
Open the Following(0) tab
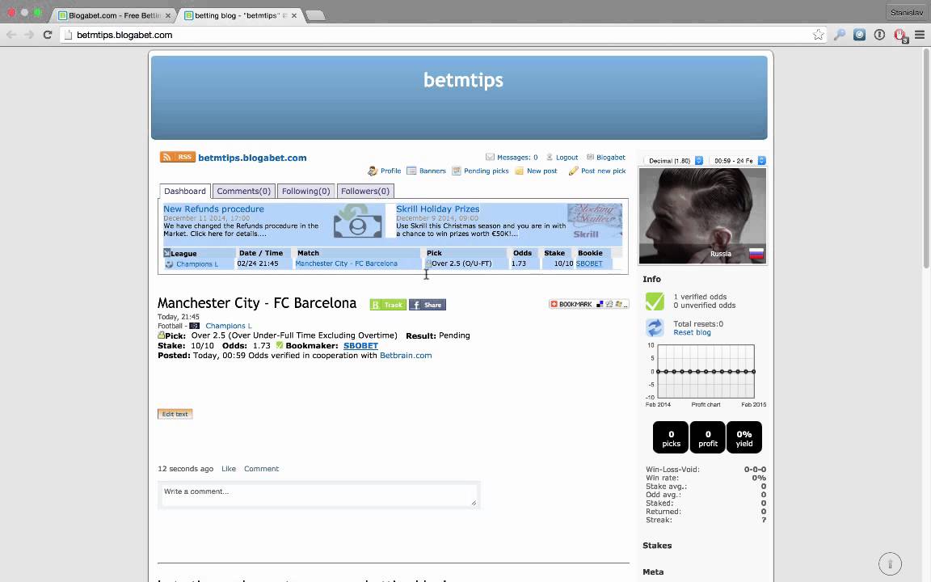click(x=305, y=192)
